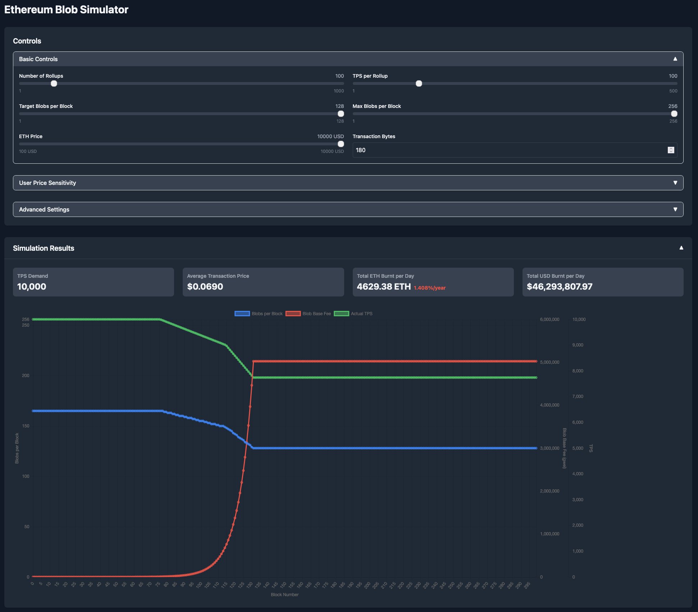Click the Transaction Bytes stepper arrows

pyautogui.click(x=671, y=150)
